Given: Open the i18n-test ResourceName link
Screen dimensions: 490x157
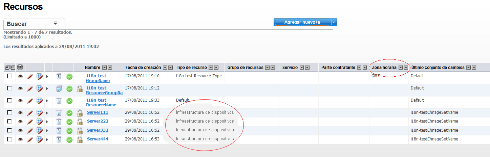Looking at the screenshot, I should click(x=101, y=102).
